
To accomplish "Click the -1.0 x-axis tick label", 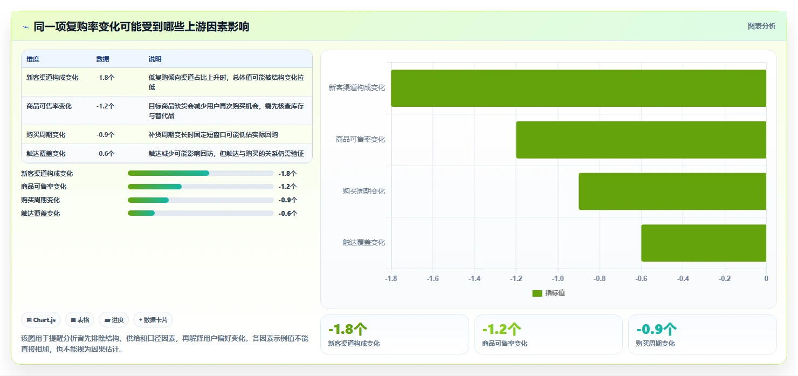I will pyautogui.click(x=558, y=279).
